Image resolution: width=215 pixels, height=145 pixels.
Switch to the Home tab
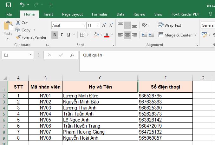click(x=29, y=14)
